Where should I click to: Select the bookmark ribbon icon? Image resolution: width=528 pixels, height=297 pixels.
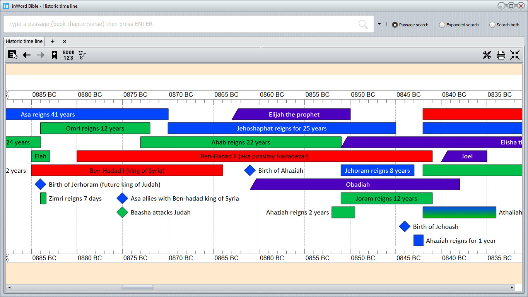click(x=54, y=55)
